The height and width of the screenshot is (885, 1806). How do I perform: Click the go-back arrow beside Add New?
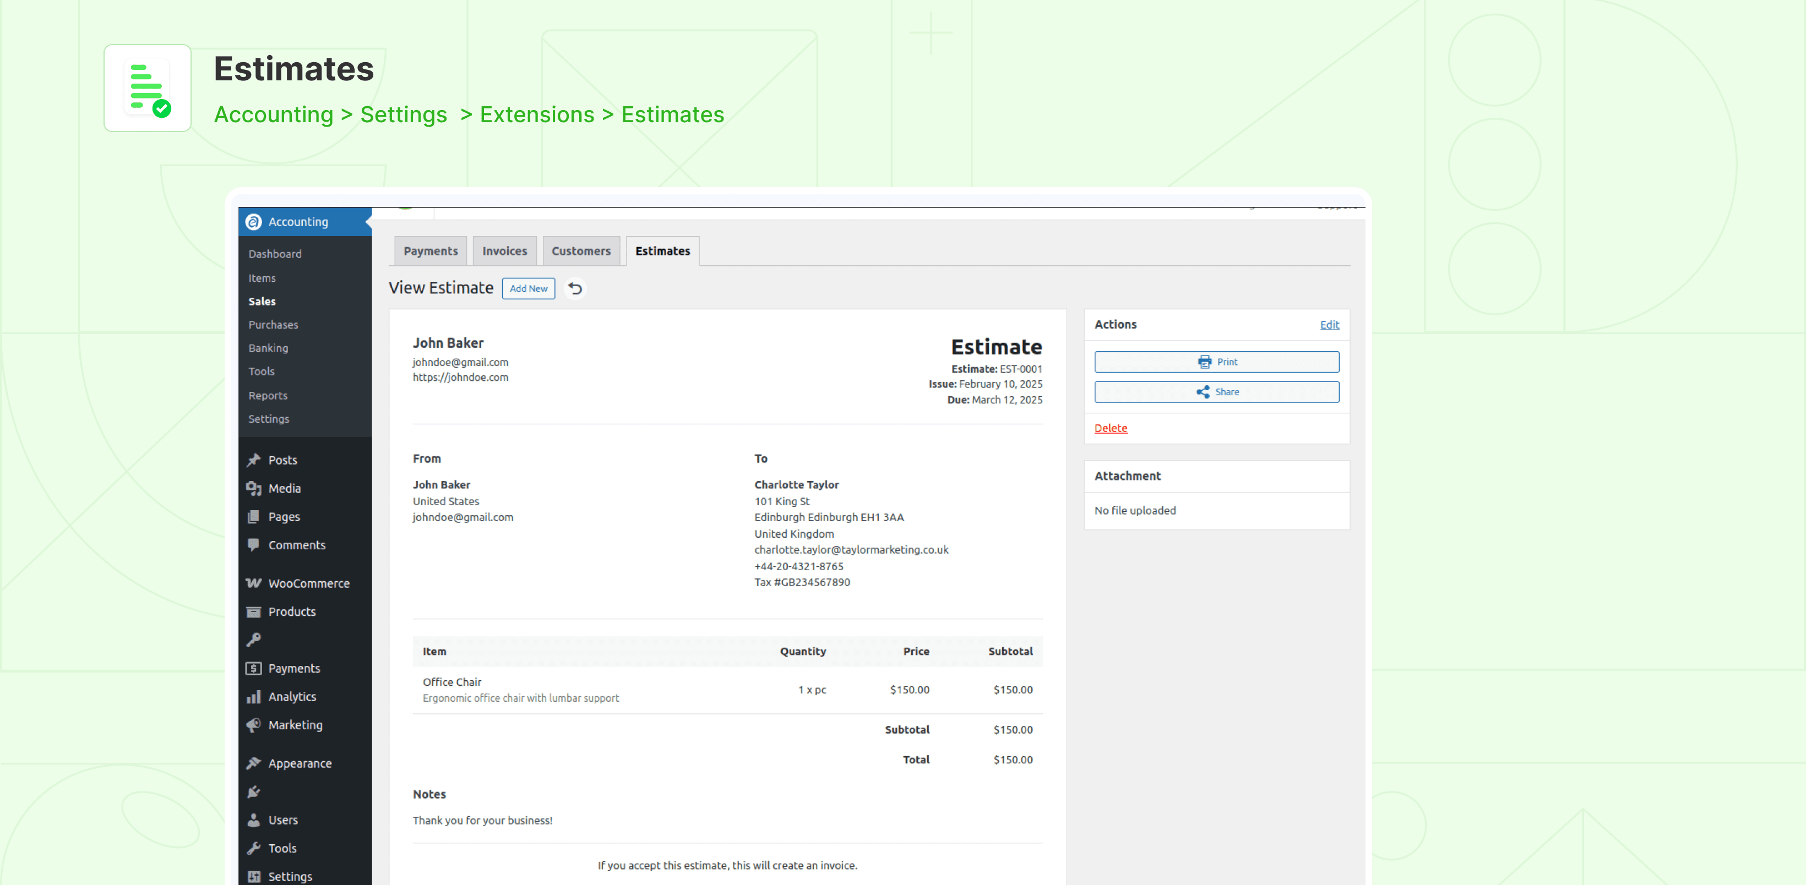575,288
